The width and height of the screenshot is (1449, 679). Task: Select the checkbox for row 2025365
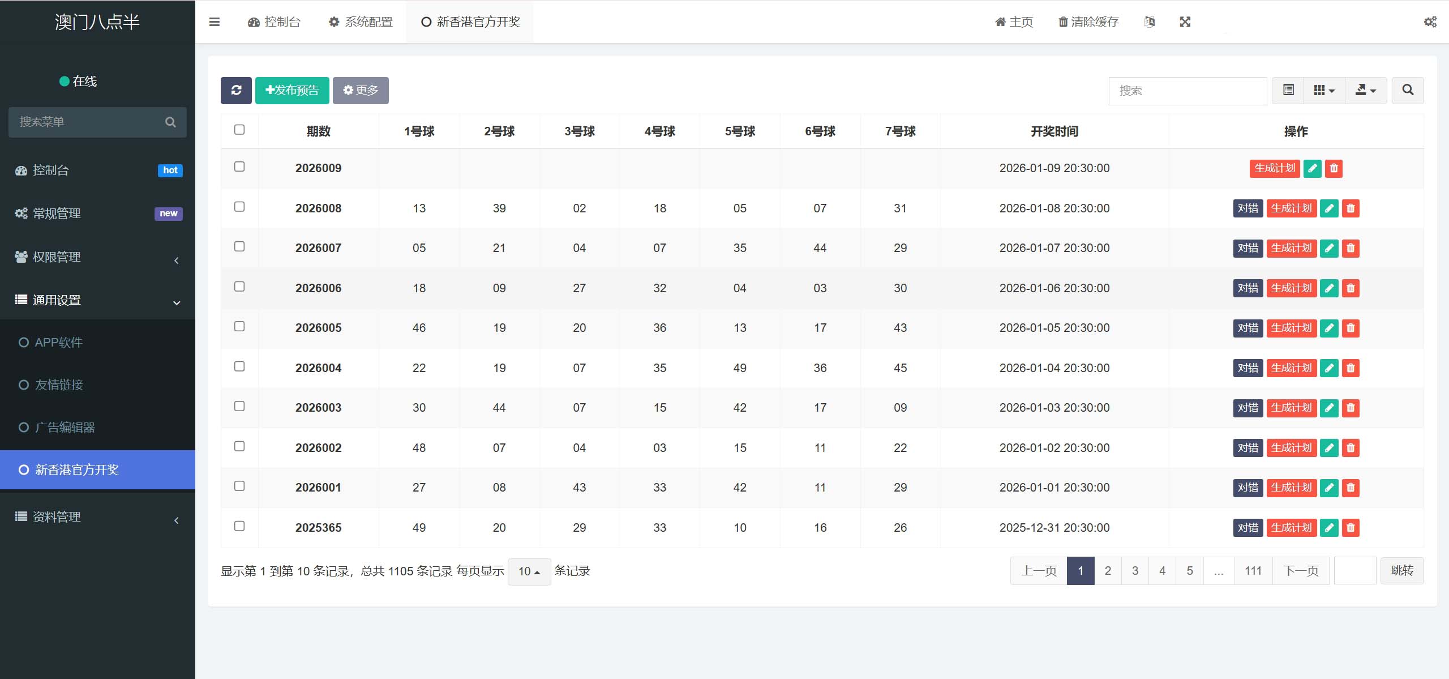239,526
